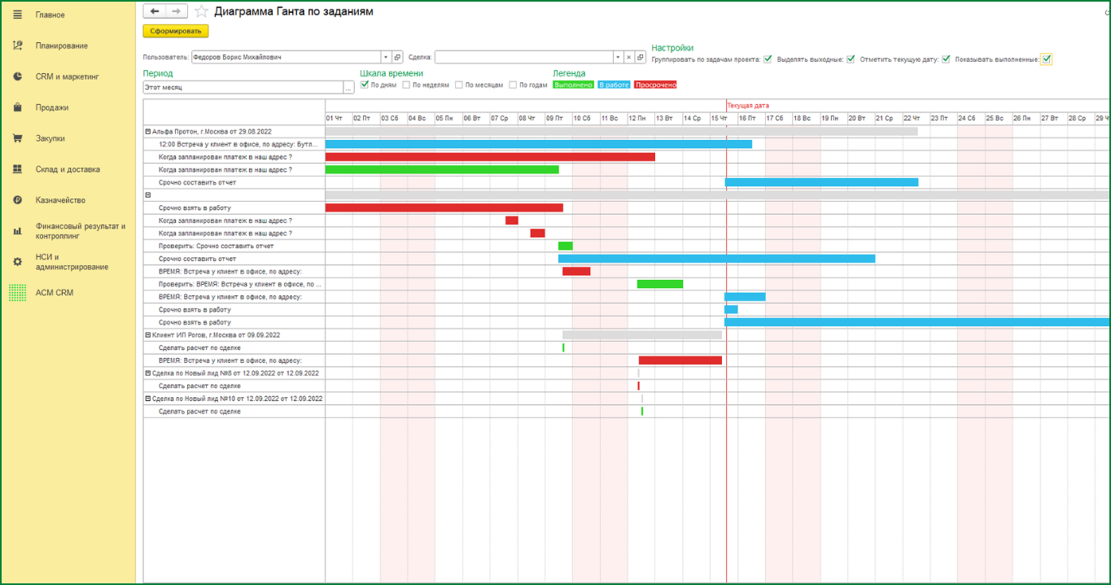The image size is (1111, 585).
Task: Click the gray Альфа Протон summary bar
Action: [x=621, y=131]
